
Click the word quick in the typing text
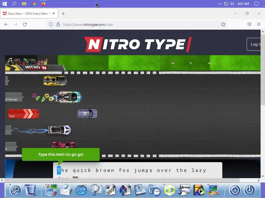click(82, 170)
